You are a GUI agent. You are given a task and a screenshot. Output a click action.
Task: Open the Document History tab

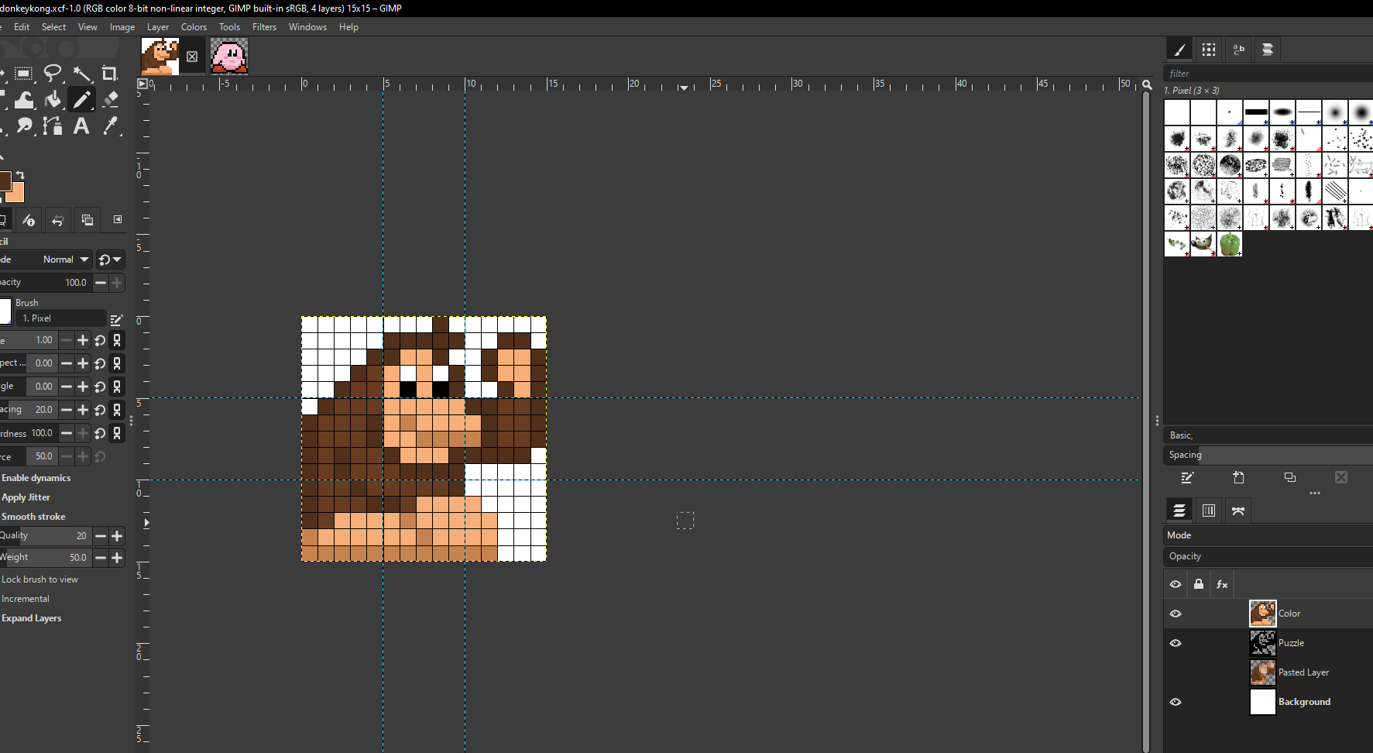1268,50
